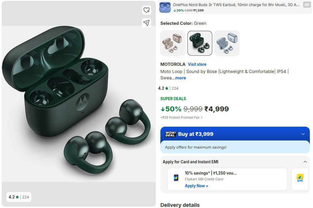Screen dimensions: 313x208
Task: Open the EMI offer card icon
Action: click(300, 178)
